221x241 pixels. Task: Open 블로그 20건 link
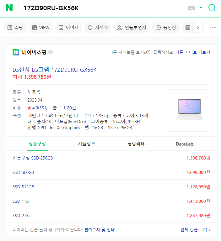(x=64, y=108)
